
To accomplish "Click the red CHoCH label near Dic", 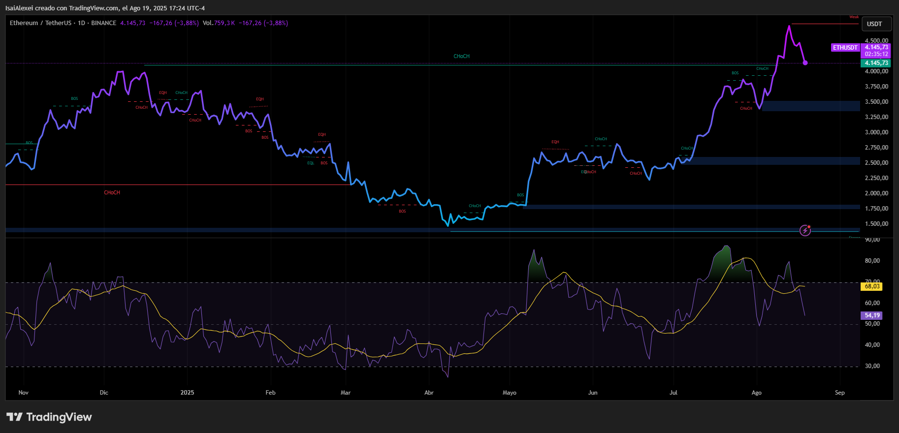I will point(112,193).
